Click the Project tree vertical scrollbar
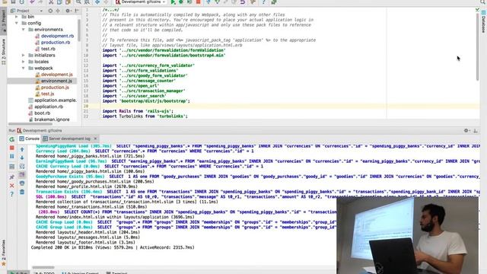The image size is (487, 274). click(79, 31)
